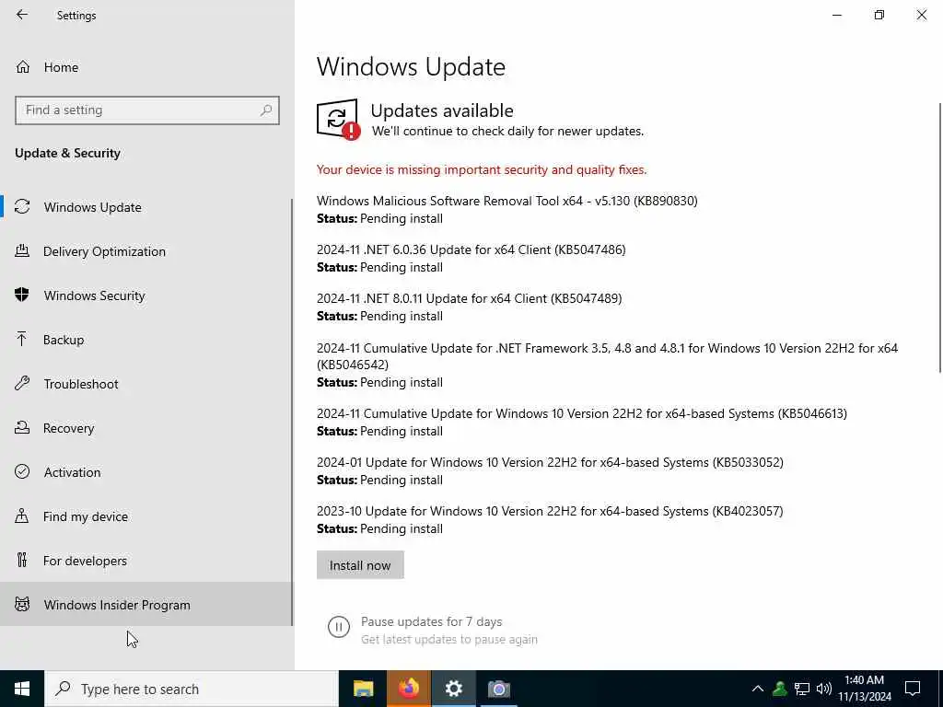Click the Backup upward arrow icon

(22, 339)
